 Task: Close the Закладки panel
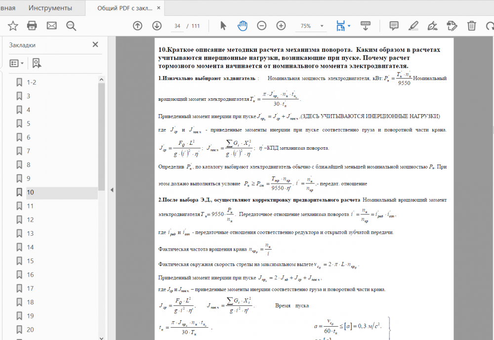click(95, 45)
